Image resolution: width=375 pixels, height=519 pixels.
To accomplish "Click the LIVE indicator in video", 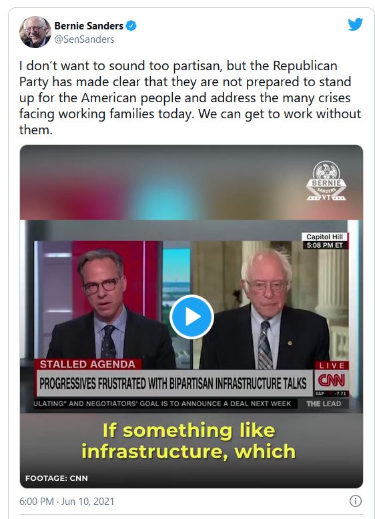I will (x=332, y=365).
